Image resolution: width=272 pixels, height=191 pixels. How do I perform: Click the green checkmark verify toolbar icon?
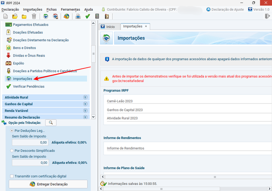pyautogui.click(x=88, y=17)
